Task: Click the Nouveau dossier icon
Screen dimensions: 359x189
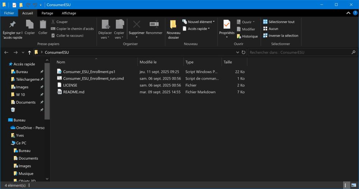Action: [x=173, y=25]
